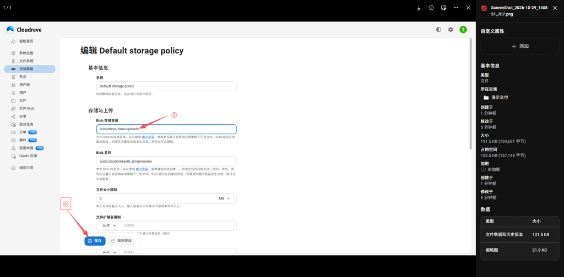
Task: Click the 撤销更改 revert changes button
Action: pos(122,241)
